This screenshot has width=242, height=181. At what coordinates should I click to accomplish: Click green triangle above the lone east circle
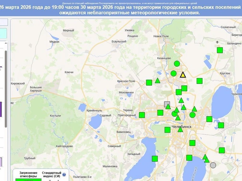(194, 109)
